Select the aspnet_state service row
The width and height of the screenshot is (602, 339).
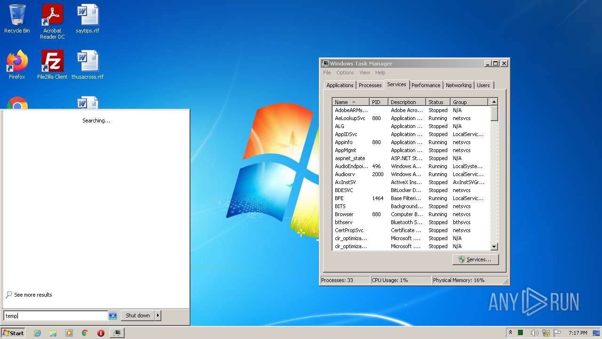coord(411,158)
